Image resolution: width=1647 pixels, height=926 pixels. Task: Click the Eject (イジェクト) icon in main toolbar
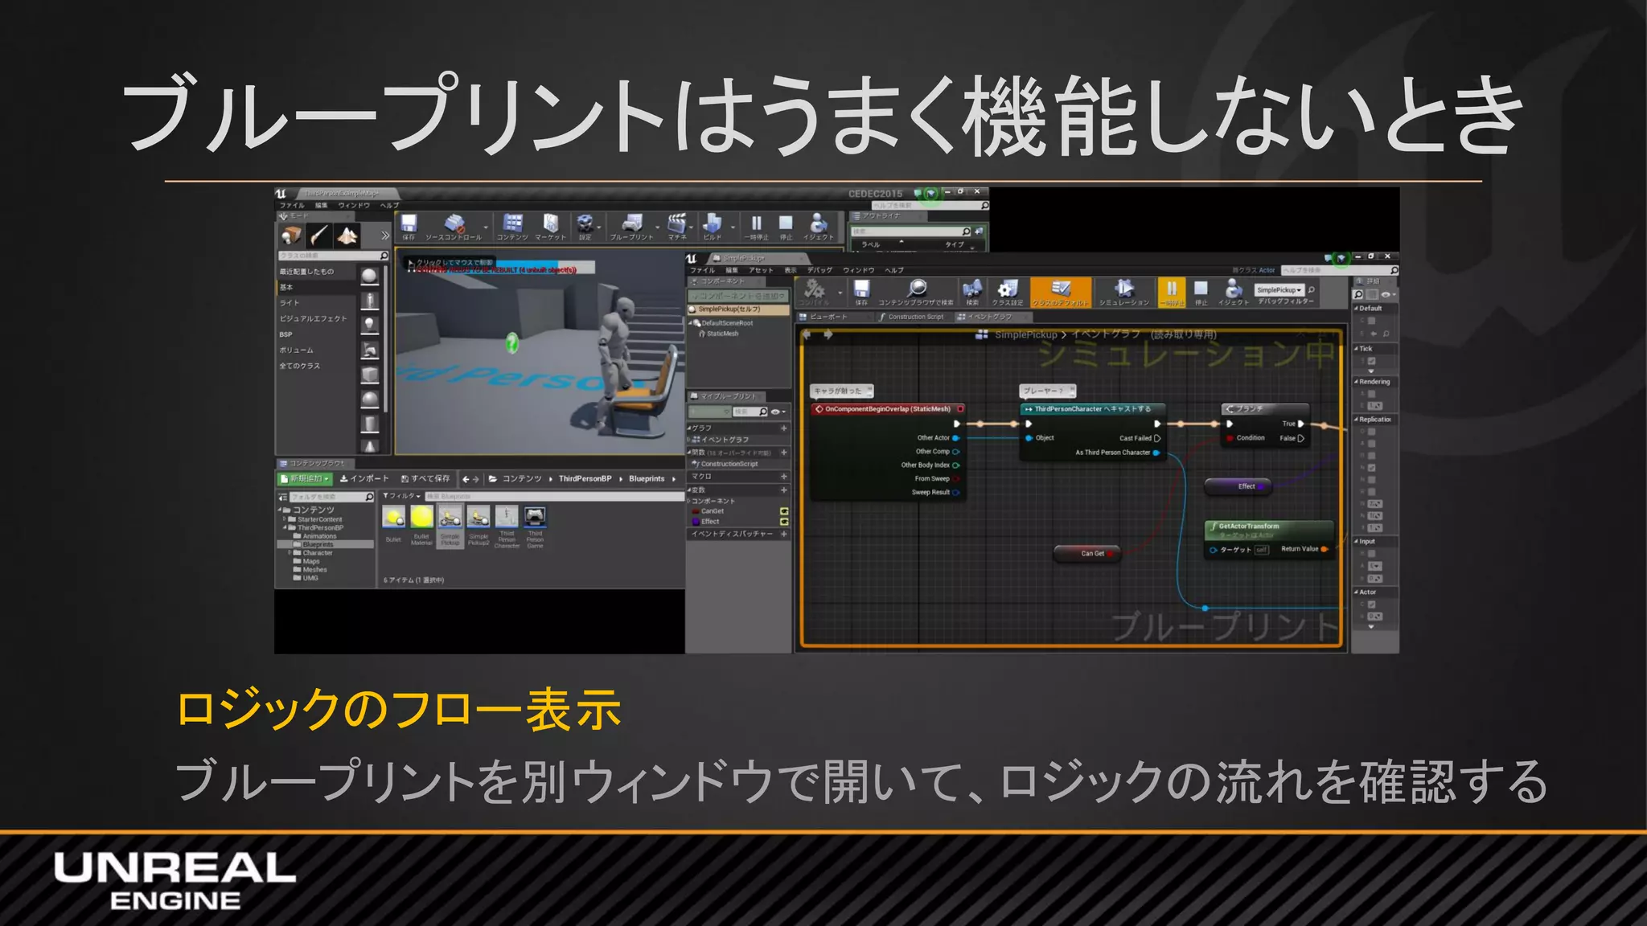point(818,226)
